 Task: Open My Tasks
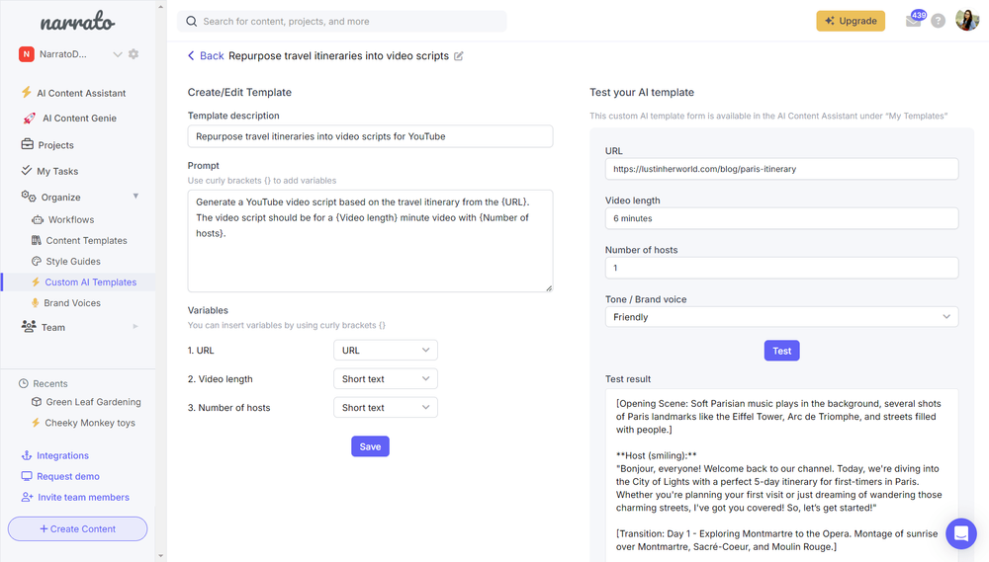point(57,172)
